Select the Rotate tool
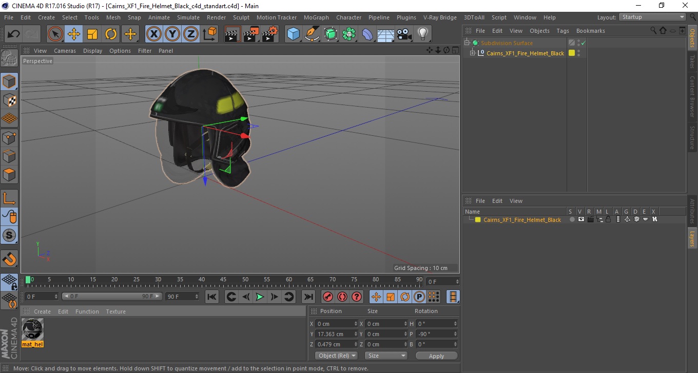Screen dimensions: 698x373 111,34
